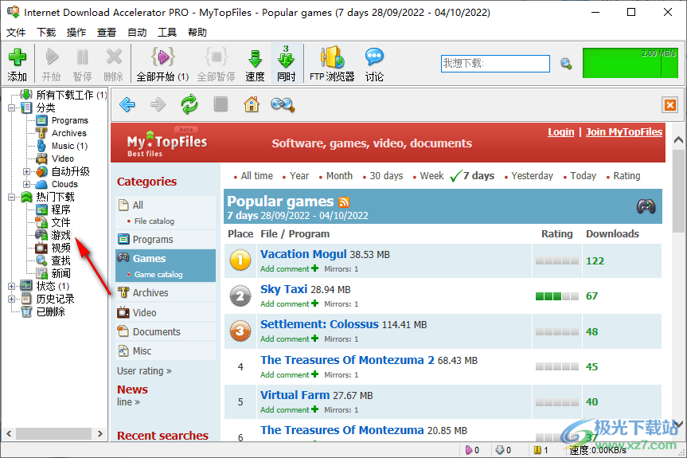
Task: Click the binoculars find icon
Action: [283, 104]
